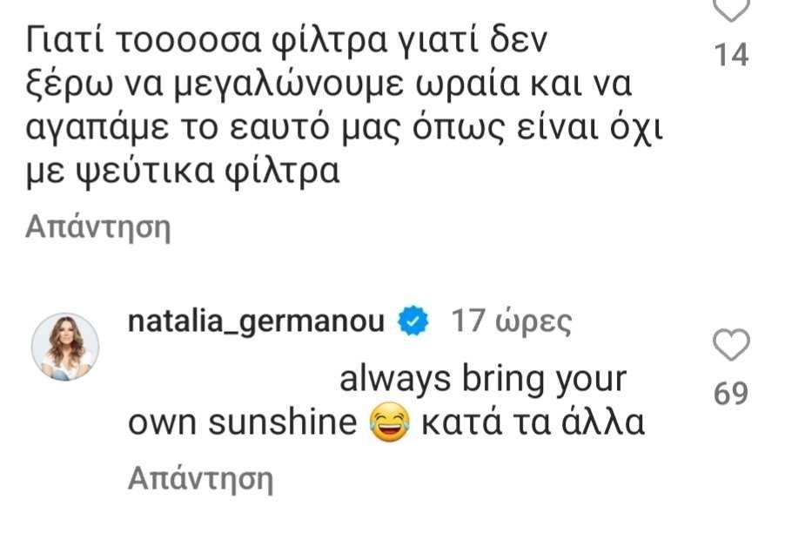Reply to natalia_germanou's comment

point(200,477)
